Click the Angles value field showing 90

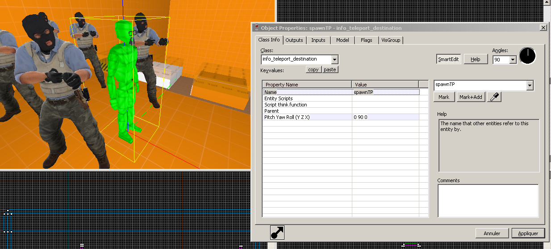click(501, 60)
